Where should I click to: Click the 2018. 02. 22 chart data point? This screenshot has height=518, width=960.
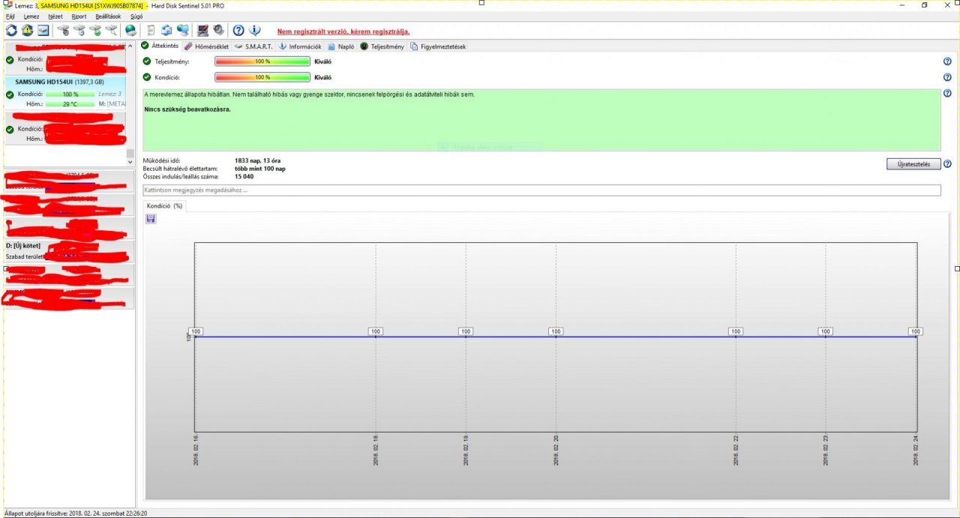[736, 332]
